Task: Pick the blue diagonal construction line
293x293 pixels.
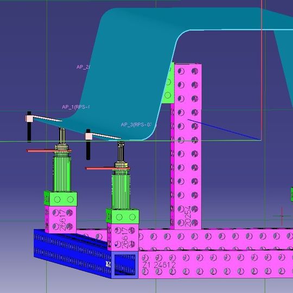Action: coord(224,130)
